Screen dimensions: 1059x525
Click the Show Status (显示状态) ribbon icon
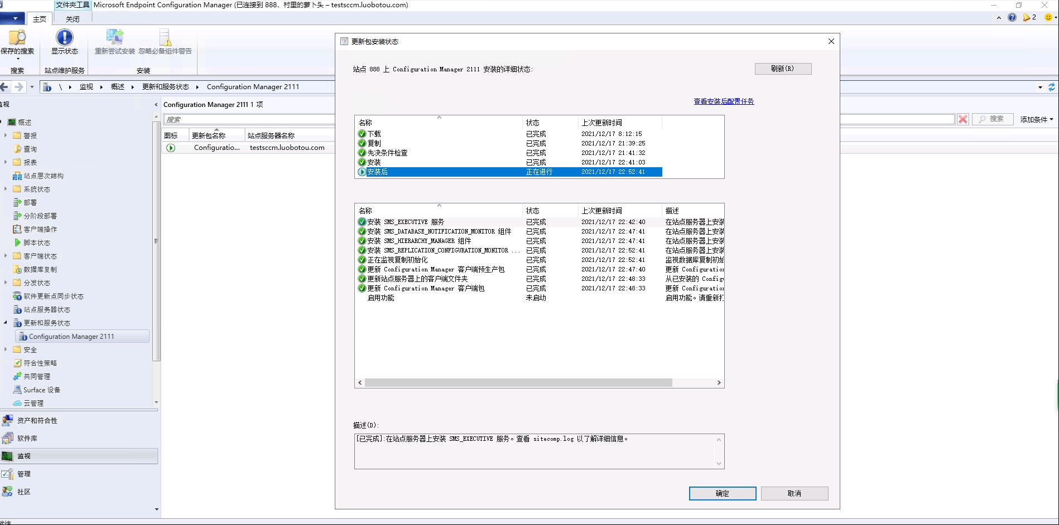tap(65, 37)
